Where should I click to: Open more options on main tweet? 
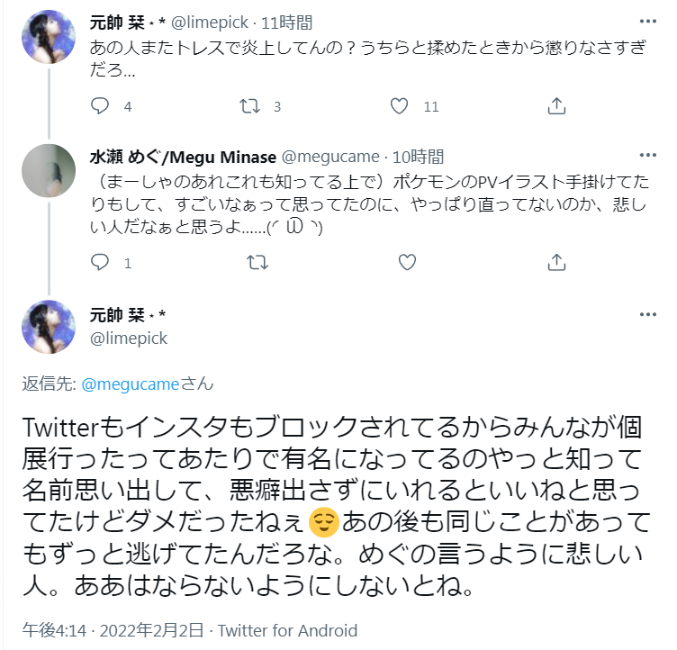pos(647,315)
